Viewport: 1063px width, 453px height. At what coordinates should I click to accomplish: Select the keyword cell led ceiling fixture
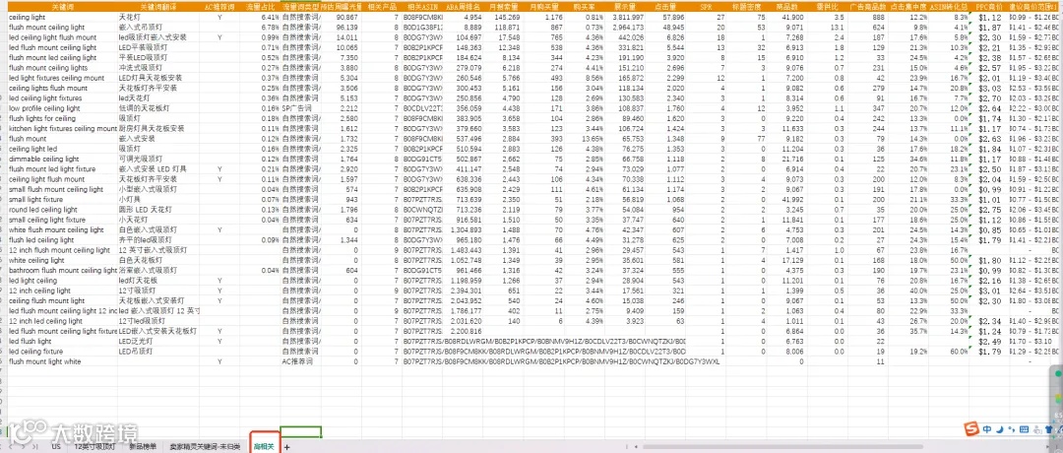click(x=62, y=352)
